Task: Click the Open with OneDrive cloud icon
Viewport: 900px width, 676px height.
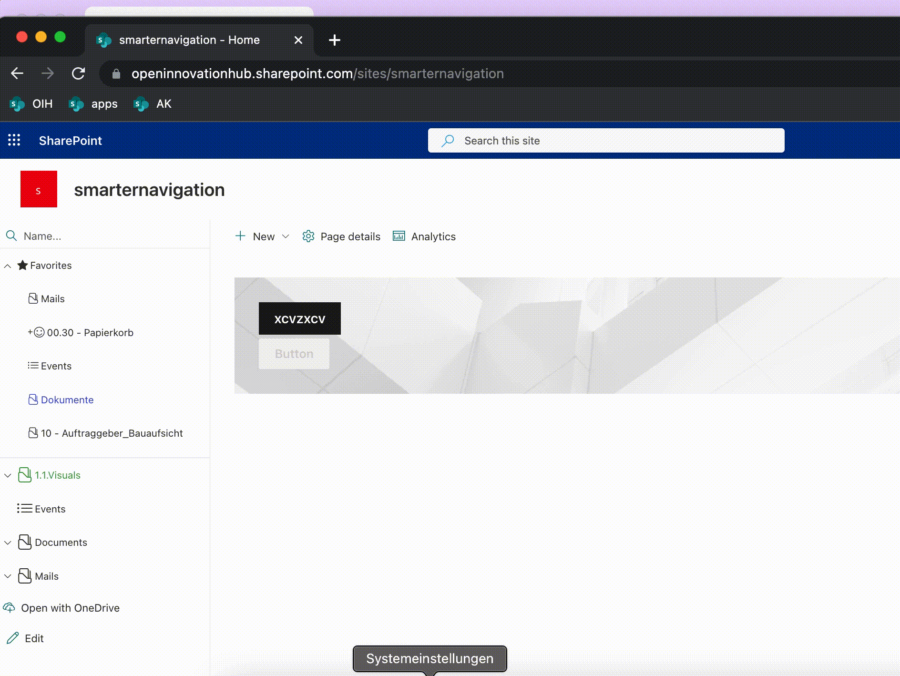Action: 10,608
